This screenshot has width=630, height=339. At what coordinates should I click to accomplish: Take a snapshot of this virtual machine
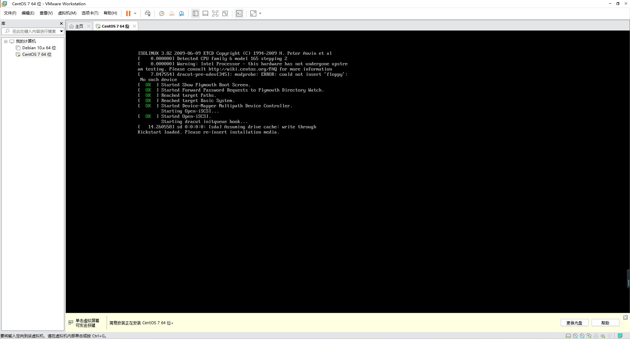click(x=162, y=13)
